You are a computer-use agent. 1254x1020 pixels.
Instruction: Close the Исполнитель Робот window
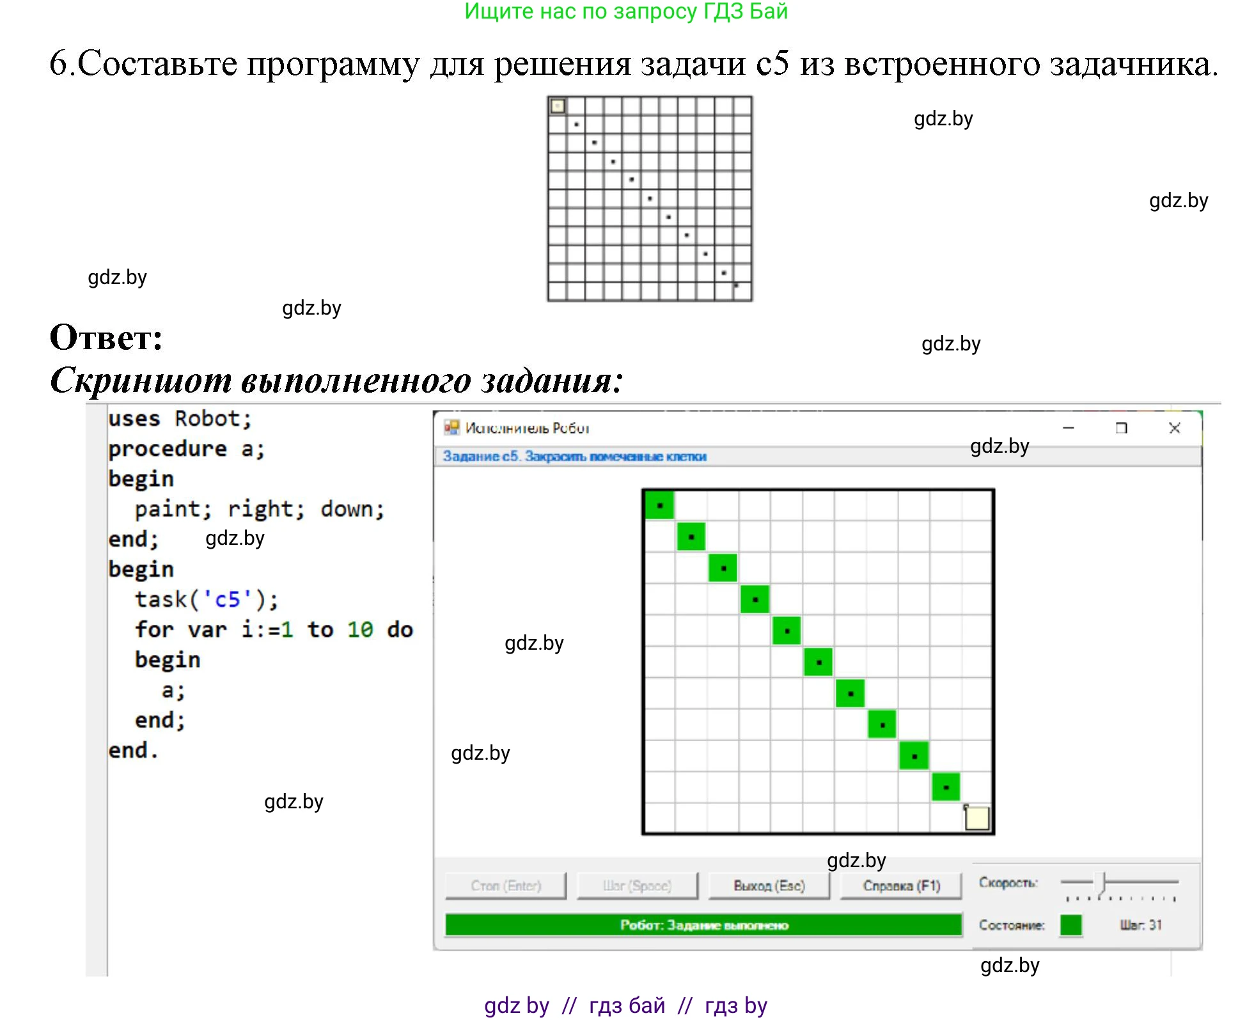[x=1174, y=428]
